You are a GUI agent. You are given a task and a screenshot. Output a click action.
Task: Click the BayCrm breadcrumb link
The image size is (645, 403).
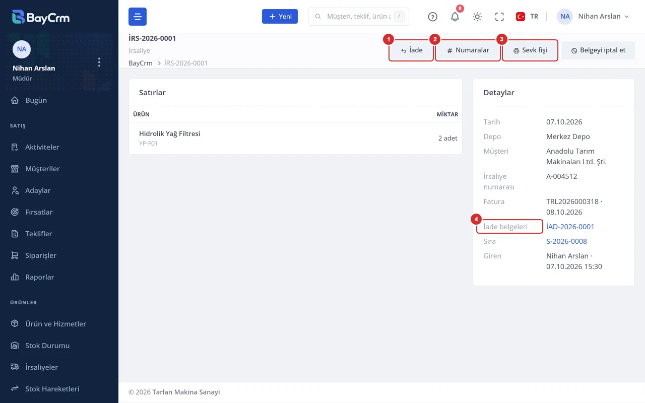[141, 63]
